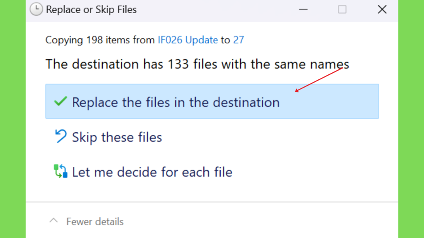Click the Fewer details label
424x238 pixels.
pyautogui.click(x=95, y=221)
